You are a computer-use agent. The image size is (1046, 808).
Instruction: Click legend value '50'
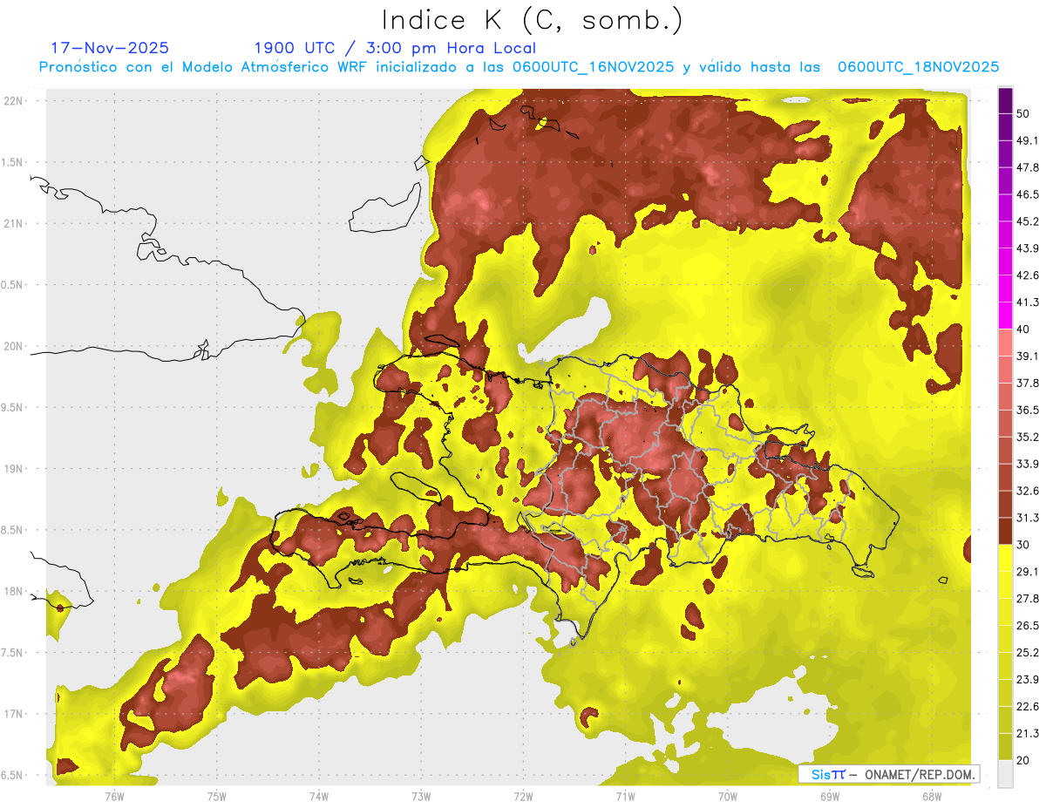coord(1024,113)
